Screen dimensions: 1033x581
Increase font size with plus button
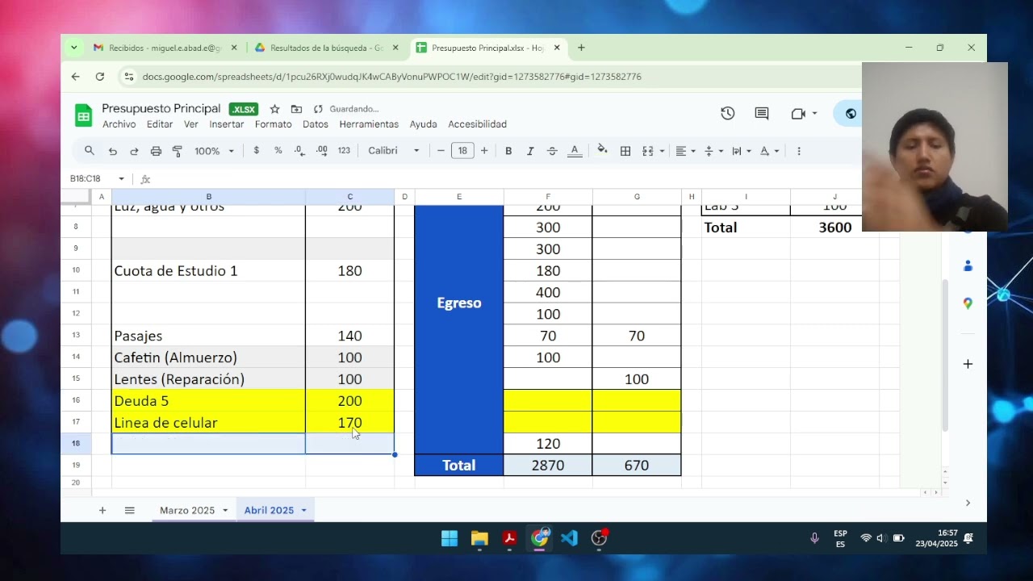click(484, 151)
